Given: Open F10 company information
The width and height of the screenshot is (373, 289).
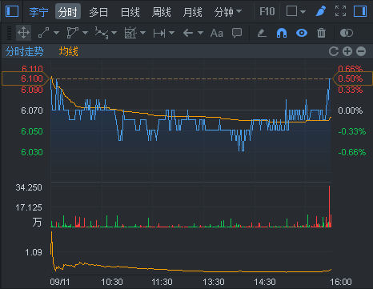Looking at the screenshot, I should point(267,11).
